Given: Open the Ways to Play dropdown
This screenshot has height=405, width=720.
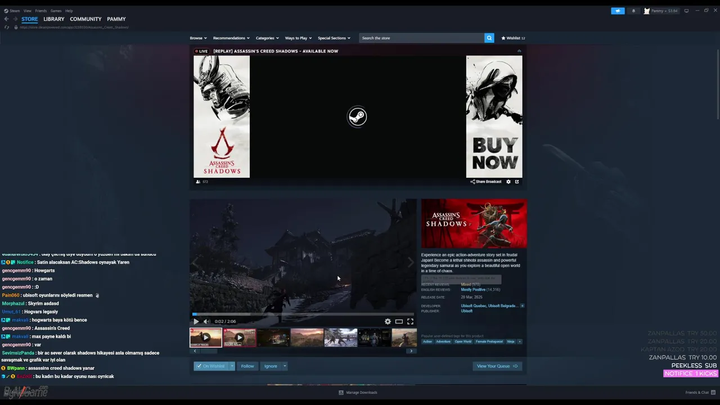Looking at the screenshot, I should tap(298, 38).
